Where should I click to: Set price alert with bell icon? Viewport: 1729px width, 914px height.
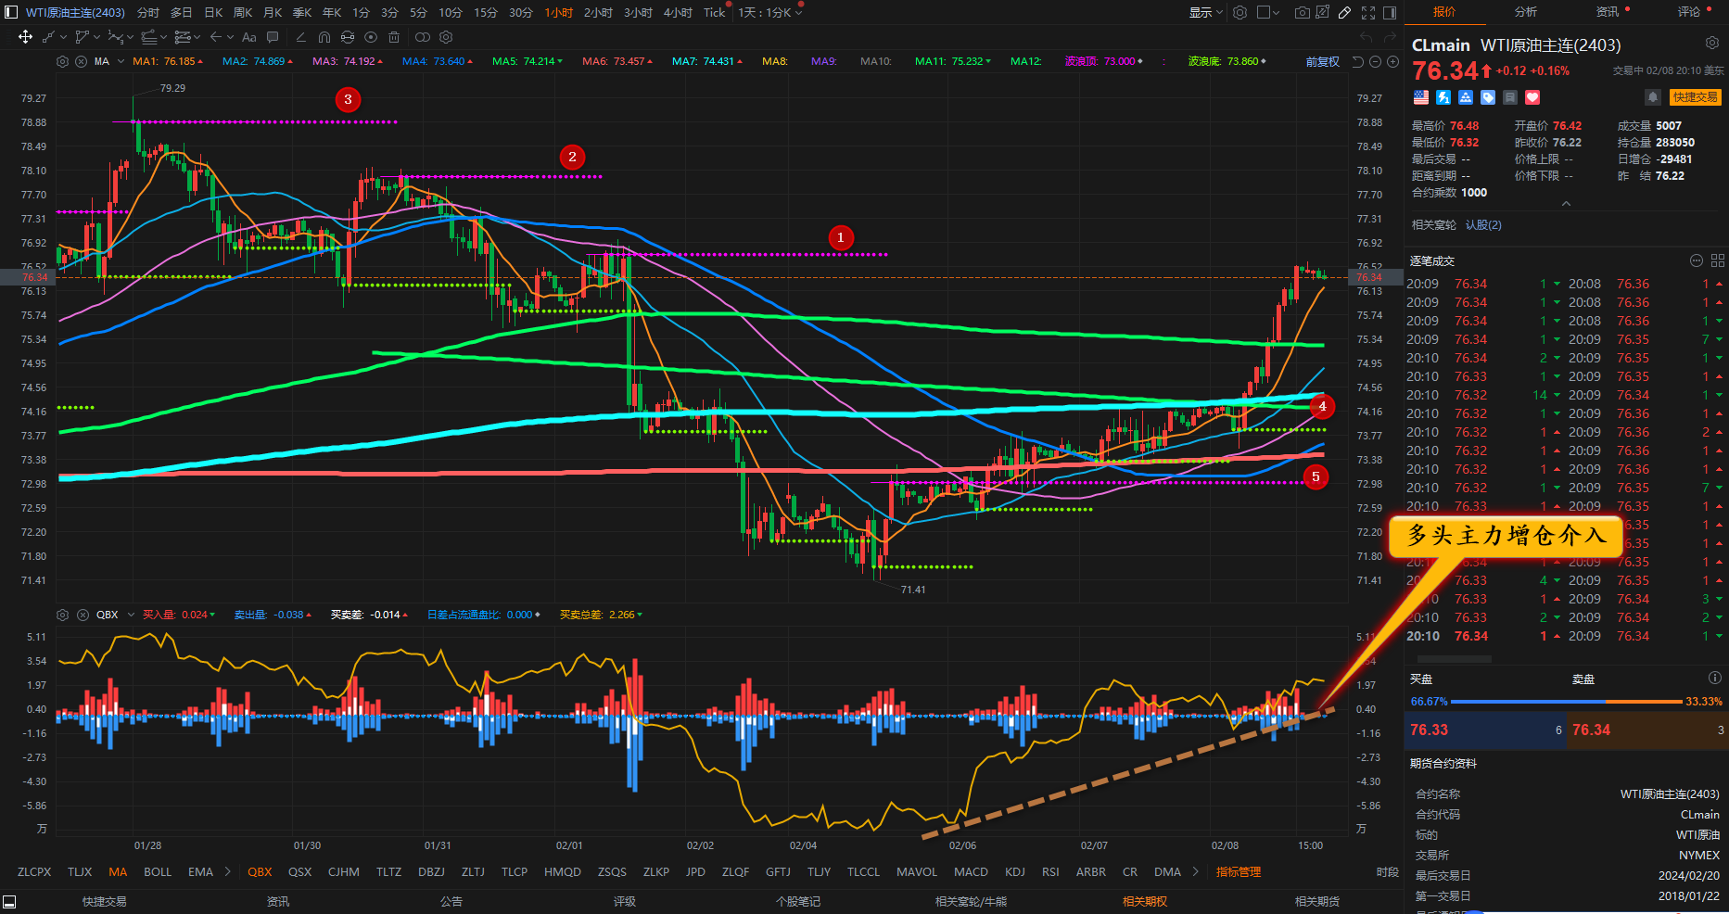pos(1652,97)
